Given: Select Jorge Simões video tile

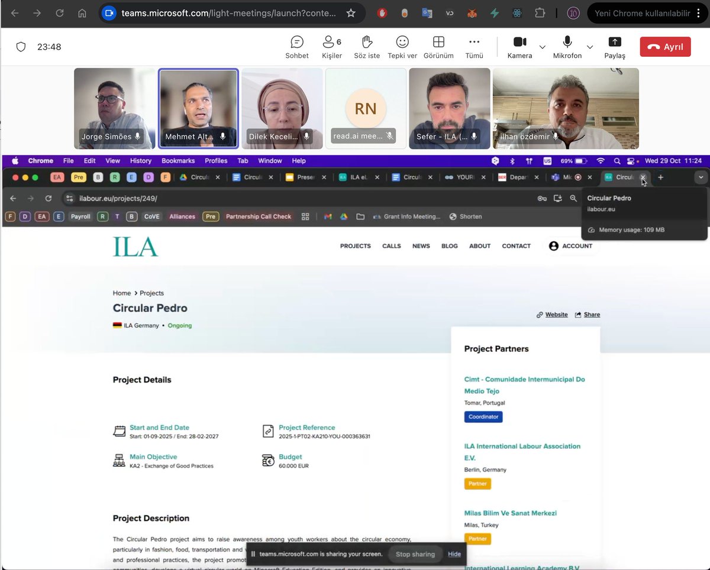Looking at the screenshot, I should [114, 108].
